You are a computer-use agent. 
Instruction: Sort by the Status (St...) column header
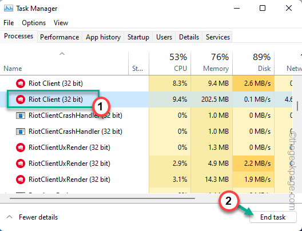tap(138, 63)
